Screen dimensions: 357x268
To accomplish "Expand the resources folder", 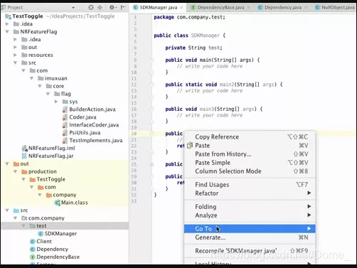I will click(x=15, y=55).
